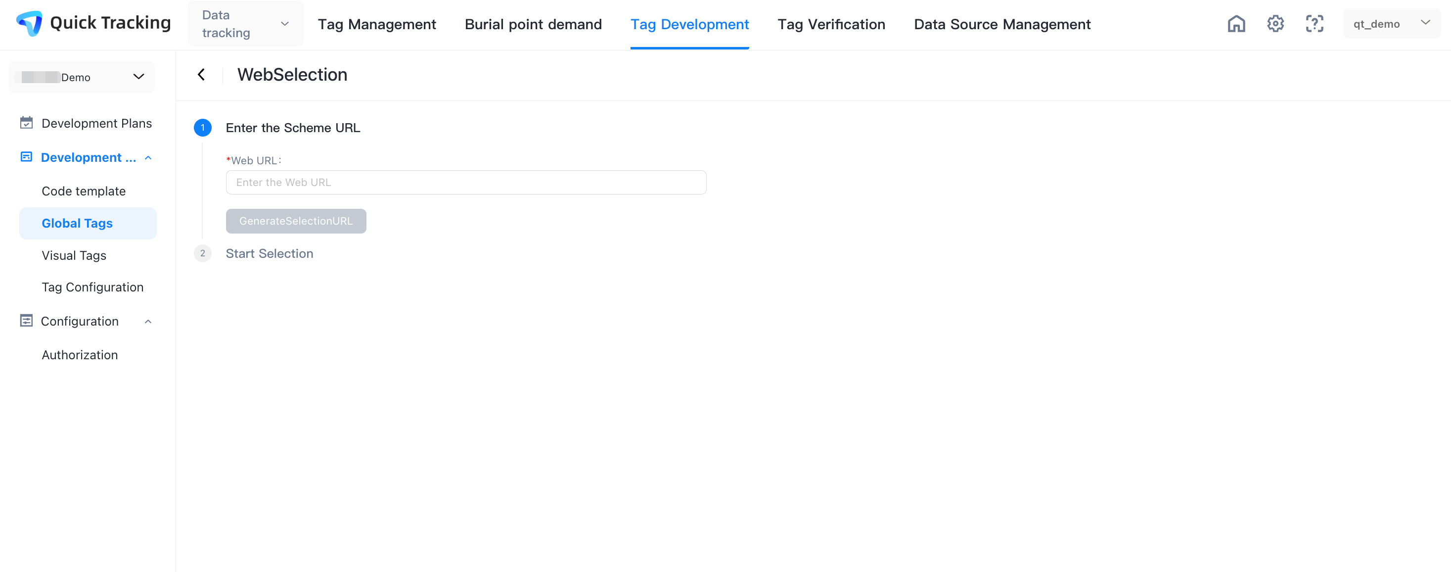Switch to the Tag Management tab
Image resolution: width=1451 pixels, height=572 pixels.
pos(376,24)
